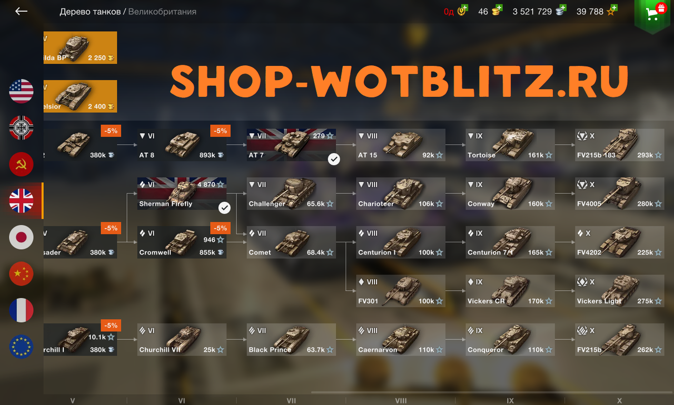Go back with the arrow icon
674x405 pixels.
21,11
